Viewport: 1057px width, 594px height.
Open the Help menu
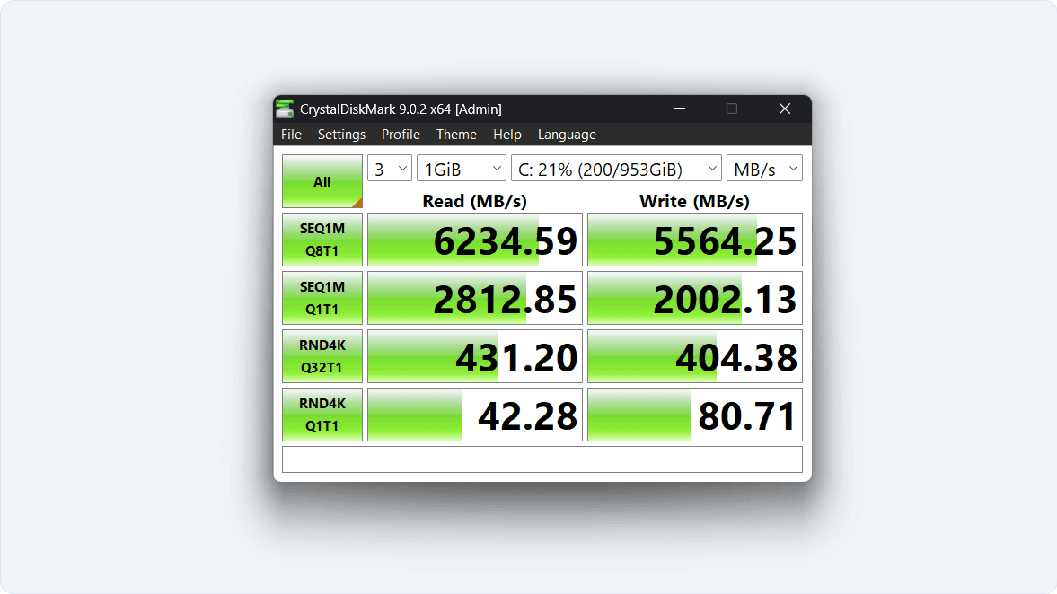506,135
